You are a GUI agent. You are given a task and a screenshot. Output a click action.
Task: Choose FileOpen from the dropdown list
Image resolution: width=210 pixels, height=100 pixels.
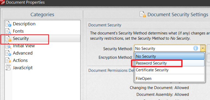click(170, 79)
